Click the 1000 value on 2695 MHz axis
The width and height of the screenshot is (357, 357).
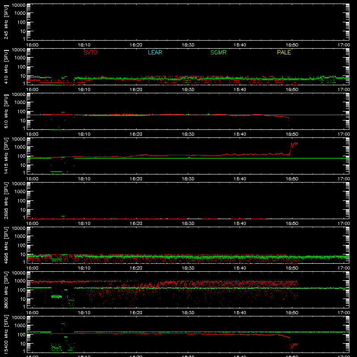click(x=20, y=192)
